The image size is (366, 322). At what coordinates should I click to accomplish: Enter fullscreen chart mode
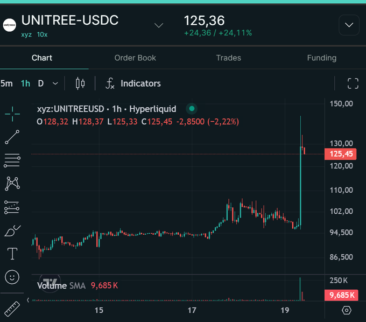(353, 83)
